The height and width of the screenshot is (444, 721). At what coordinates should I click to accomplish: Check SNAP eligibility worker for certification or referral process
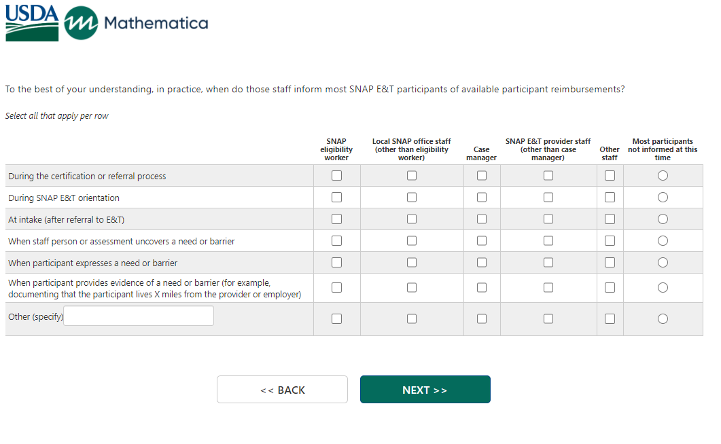tap(336, 176)
